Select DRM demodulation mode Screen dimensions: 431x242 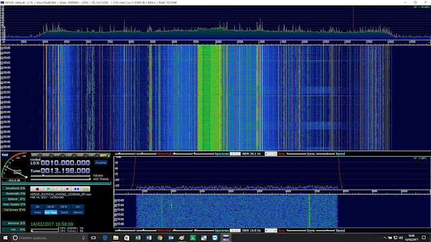click(x=104, y=155)
